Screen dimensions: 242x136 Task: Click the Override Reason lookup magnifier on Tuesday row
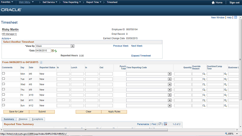(x=204, y=79)
